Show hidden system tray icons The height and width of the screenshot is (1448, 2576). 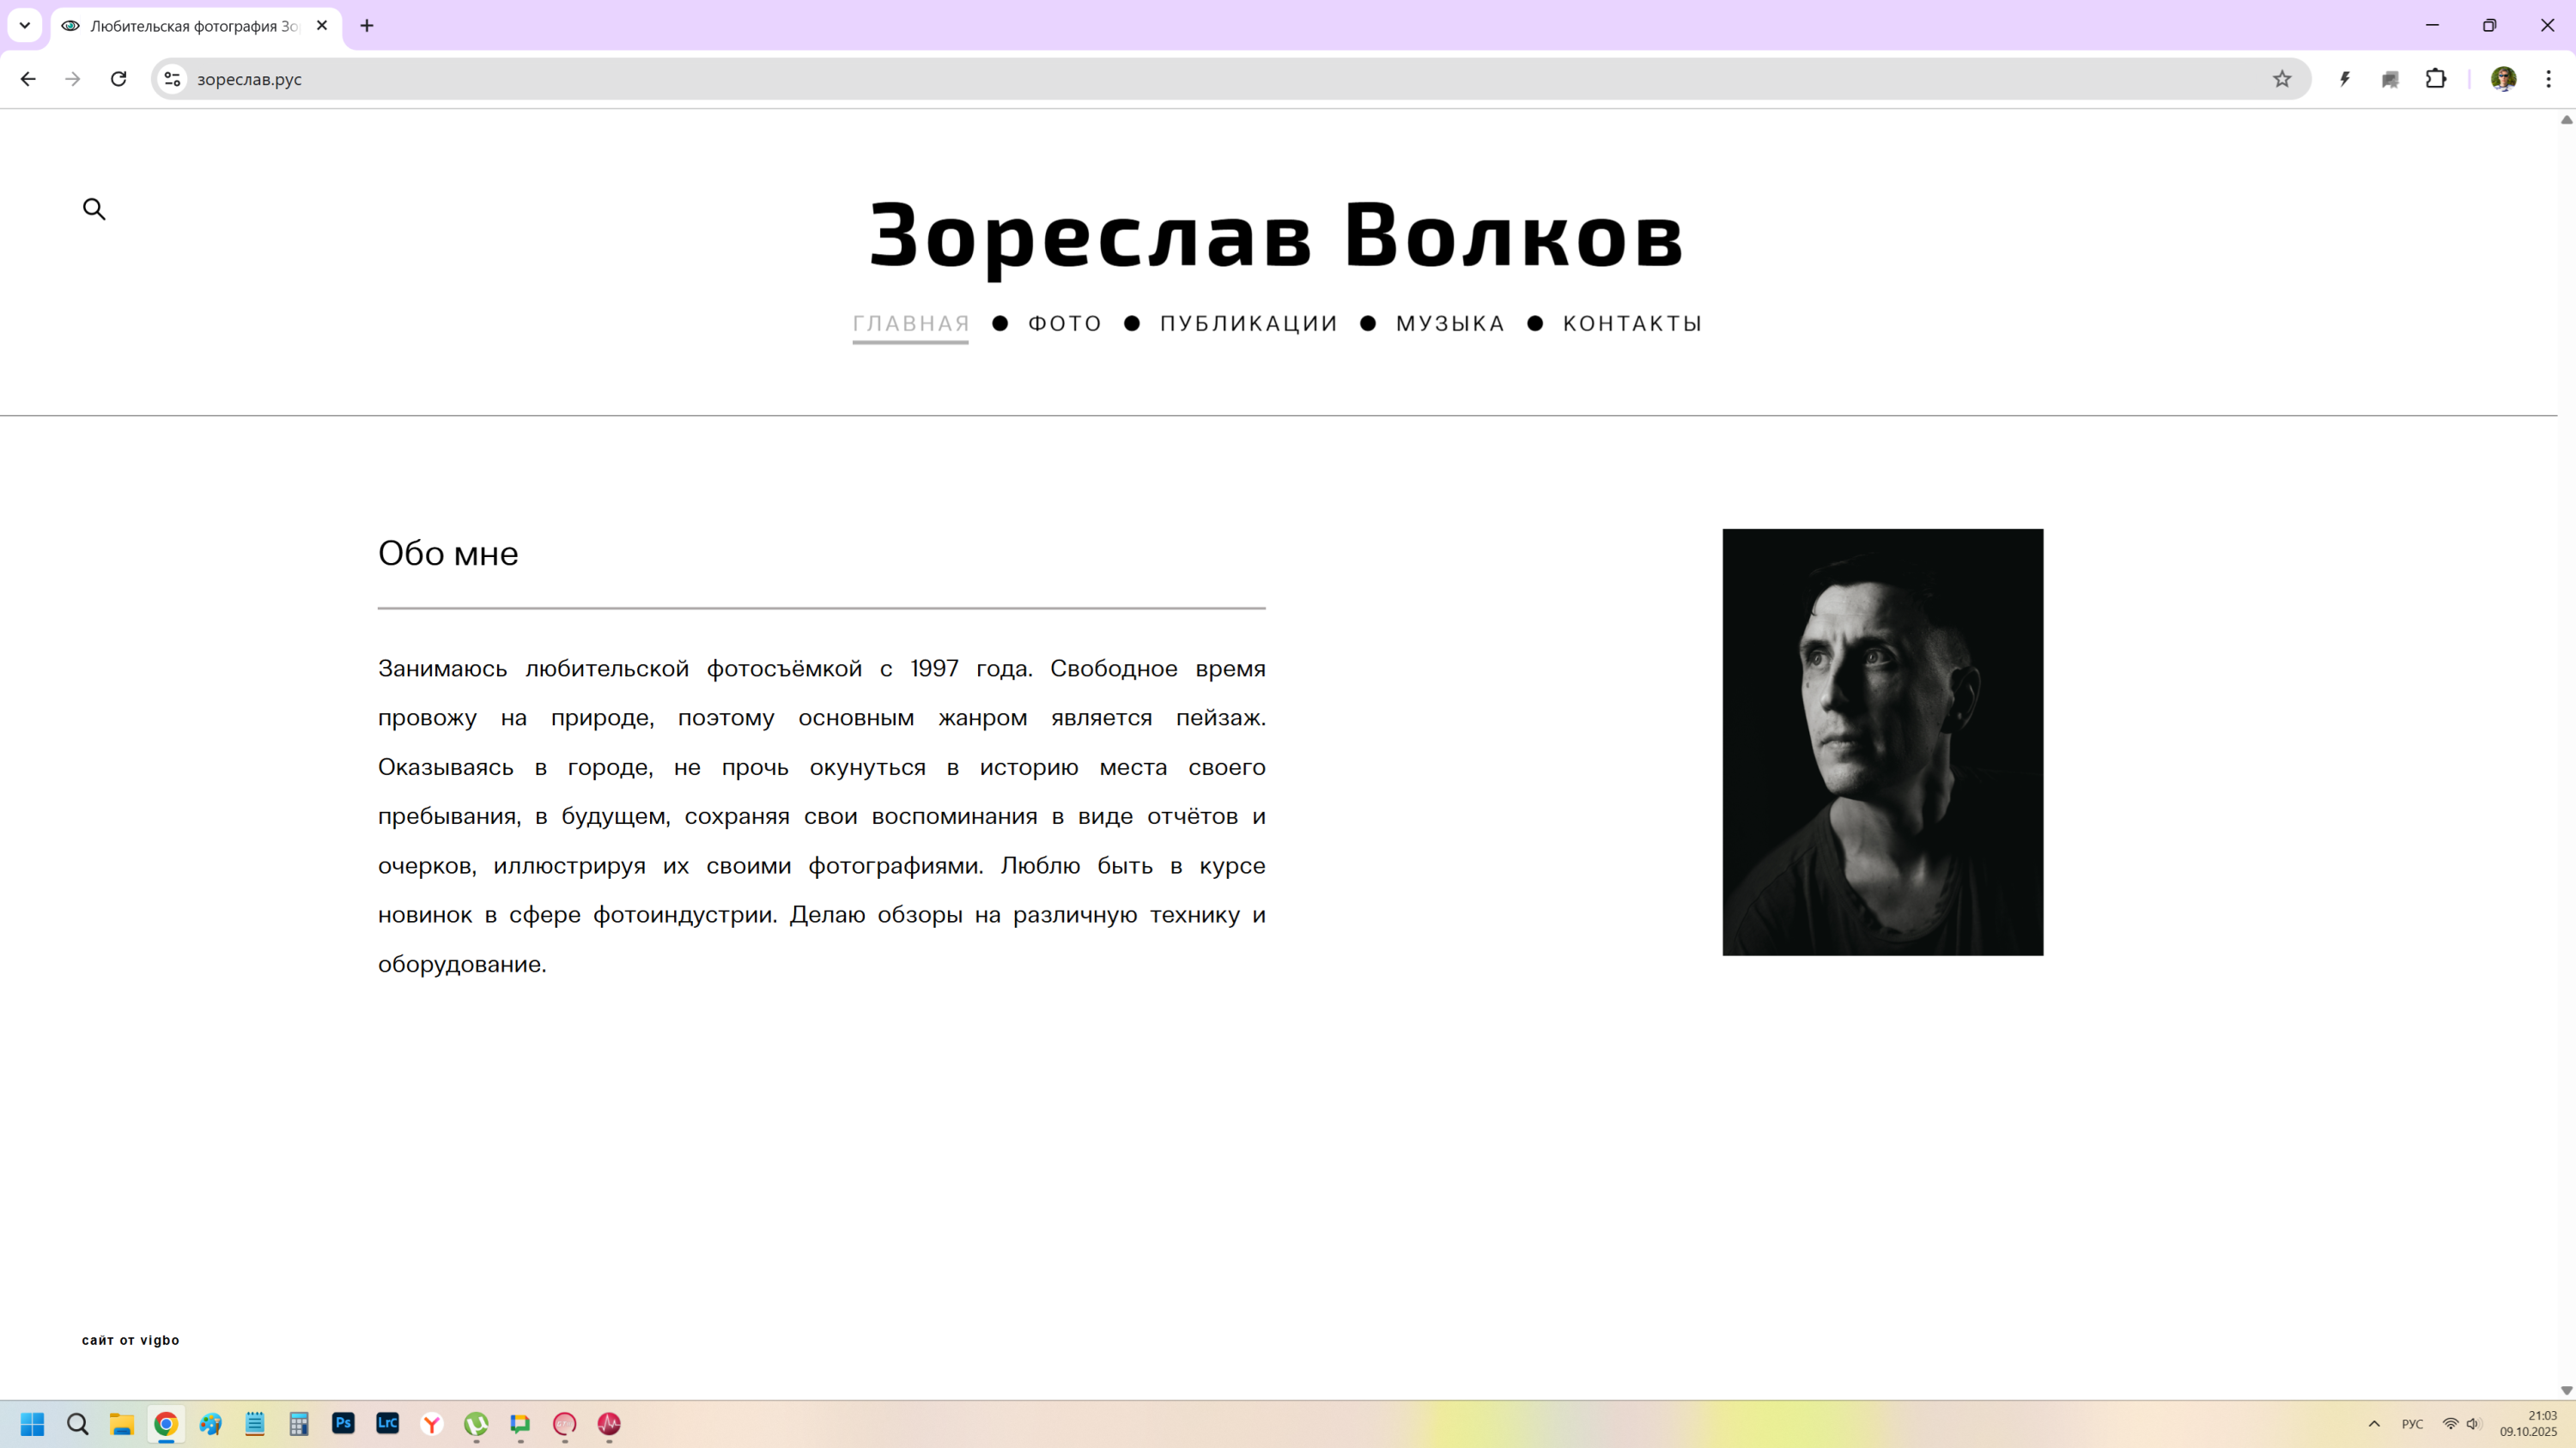point(2374,1424)
